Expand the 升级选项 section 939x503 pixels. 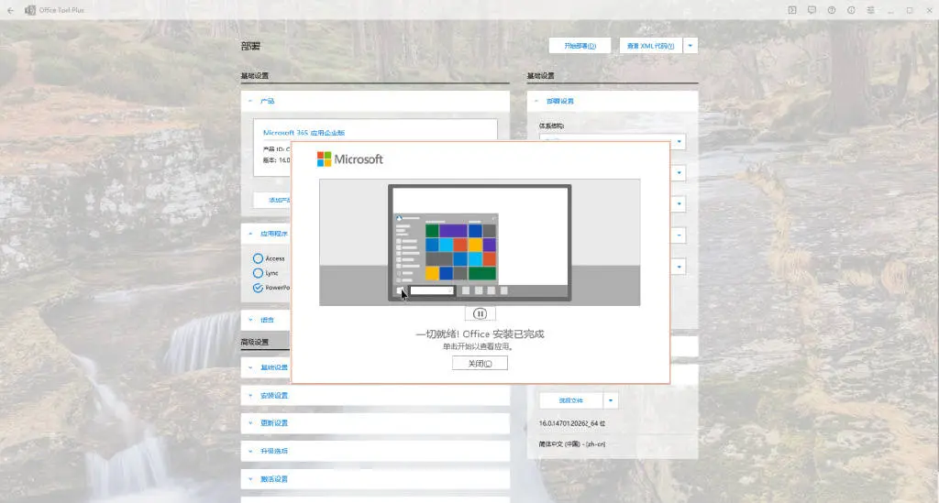pyautogui.click(x=375, y=451)
